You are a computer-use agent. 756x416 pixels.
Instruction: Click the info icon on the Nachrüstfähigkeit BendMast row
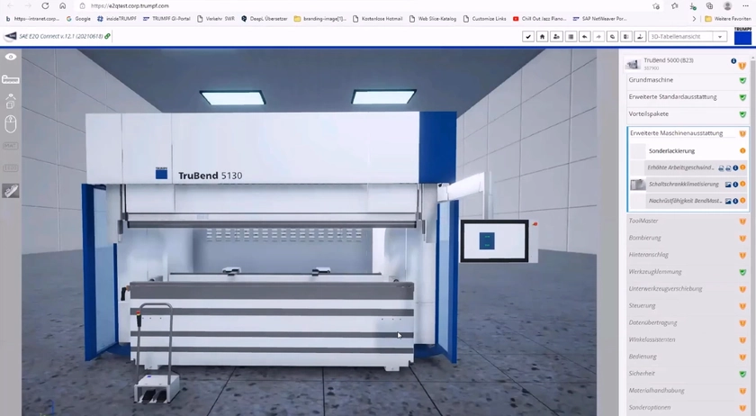tap(735, 201)
